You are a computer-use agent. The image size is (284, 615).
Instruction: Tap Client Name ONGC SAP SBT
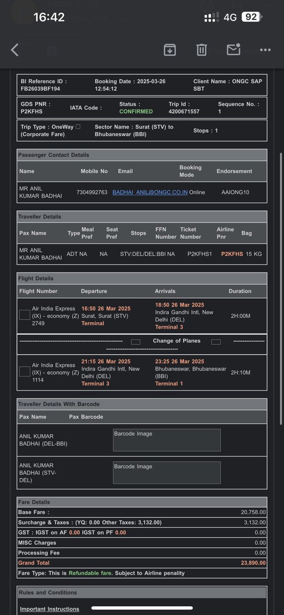pyautogui.click(x=227, y=85)
